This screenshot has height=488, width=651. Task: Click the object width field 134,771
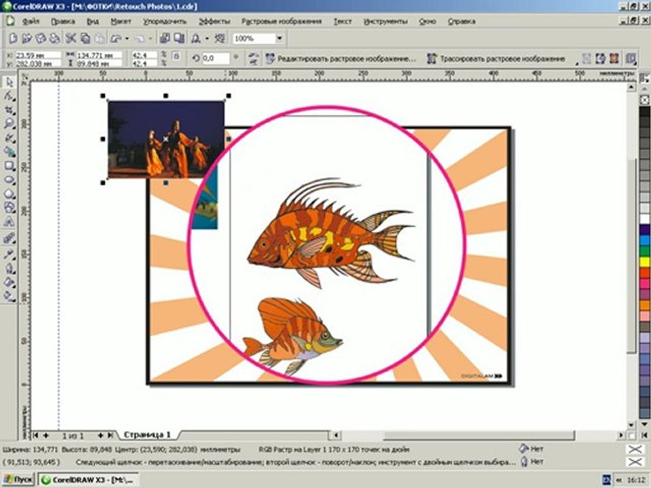(99, 55)
